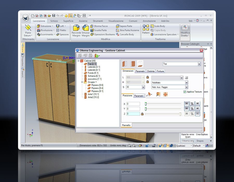Image resolution: width=234 pixels, height=182 pixels.
Task: Click the save icon in quick access toolbar
Action: (54, 16)
